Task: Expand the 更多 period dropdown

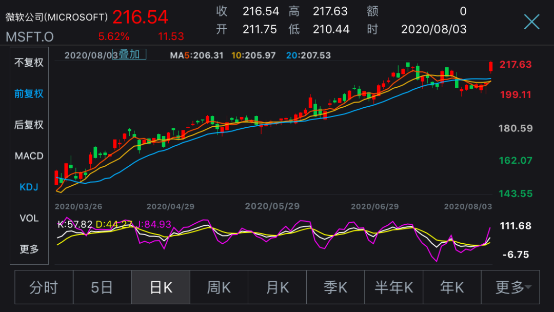Action: [510, 287]
